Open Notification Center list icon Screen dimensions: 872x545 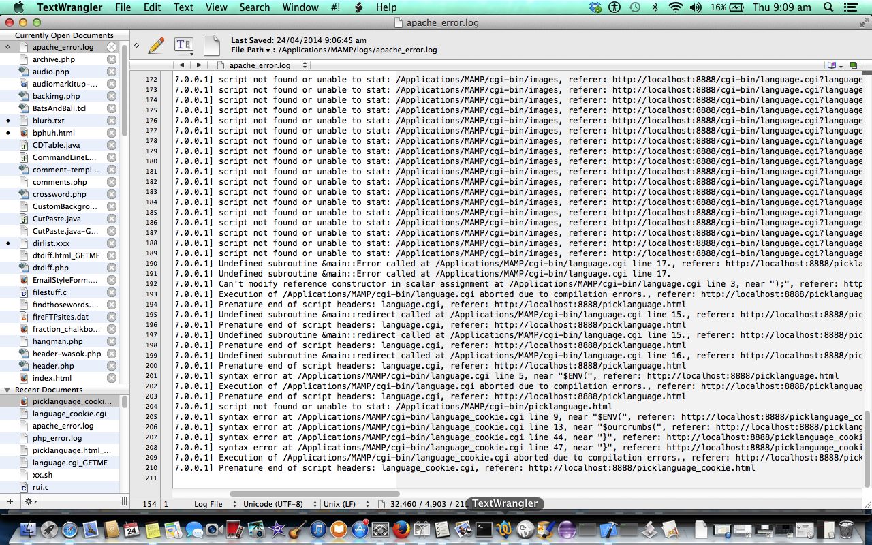[x=852, y=7]
